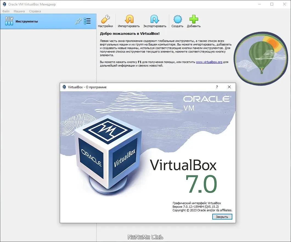Select the Инструменты item in left panel

click(48, 21)
